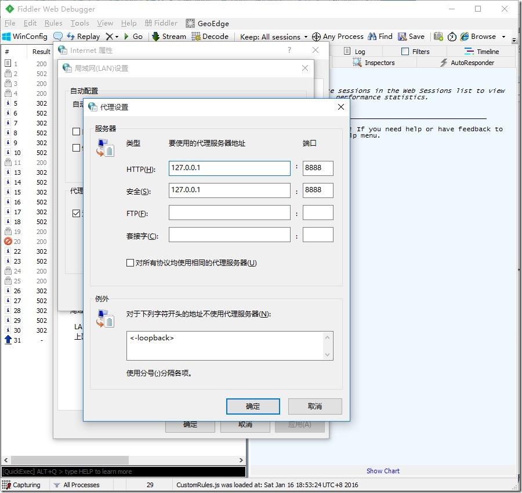Image resolution: width=522 pixels, height=493 pixels.
Task: Open the Keep: All sessions dropdown
Action: pos(274,37)
